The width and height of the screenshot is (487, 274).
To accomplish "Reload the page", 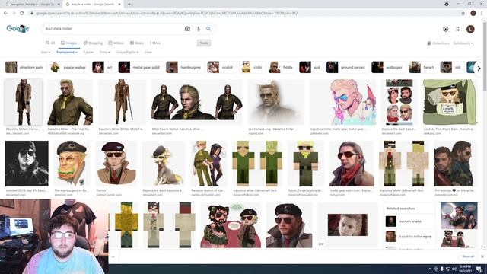I will tap(22, 13).
